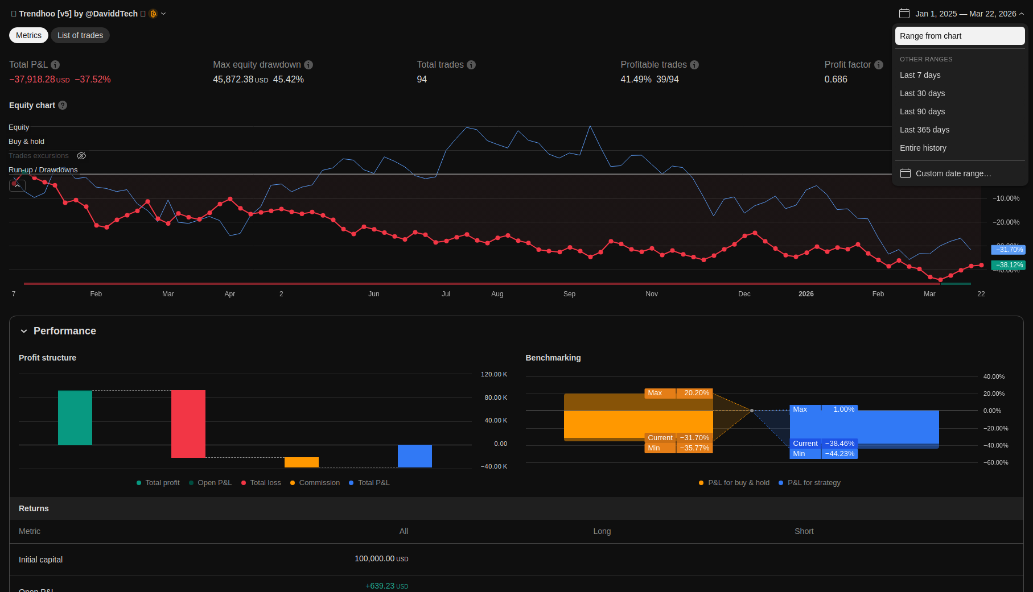
Task: Switch to List of trades tab
Action: (80, 35)
